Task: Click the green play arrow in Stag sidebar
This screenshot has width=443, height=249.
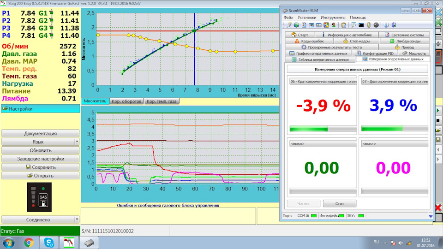Action: [438, 110]
